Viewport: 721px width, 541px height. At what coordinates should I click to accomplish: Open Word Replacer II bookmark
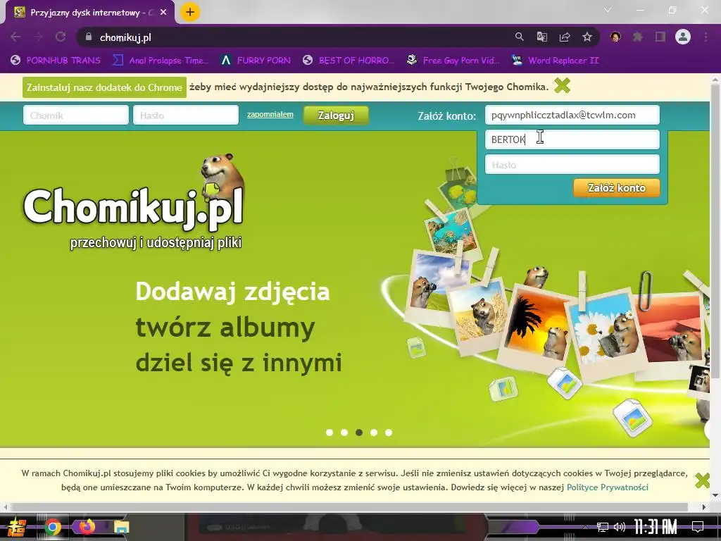[555, 61]
